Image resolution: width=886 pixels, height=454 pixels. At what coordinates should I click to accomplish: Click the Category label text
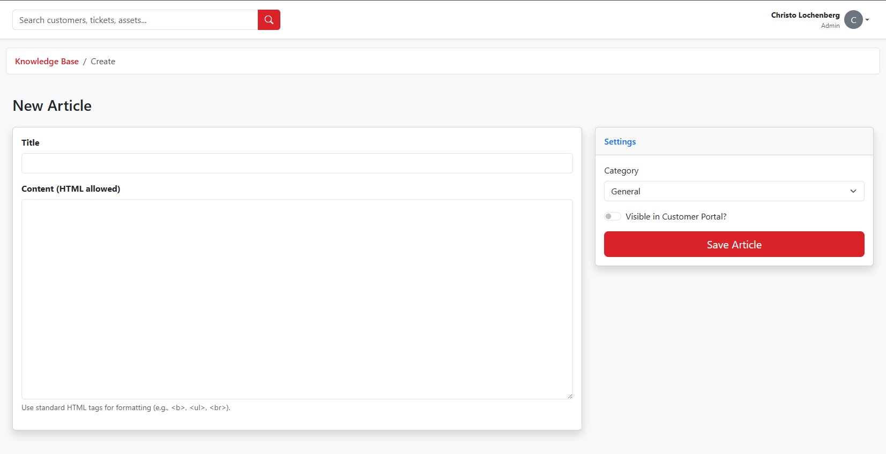point(621,171)
